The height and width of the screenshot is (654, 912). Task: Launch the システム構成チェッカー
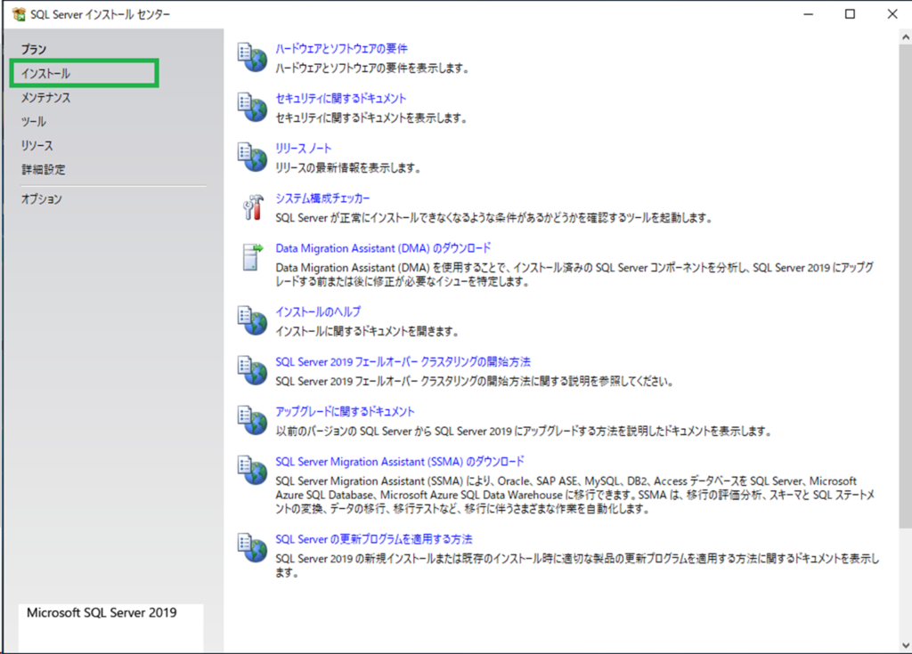coord(322,198)
